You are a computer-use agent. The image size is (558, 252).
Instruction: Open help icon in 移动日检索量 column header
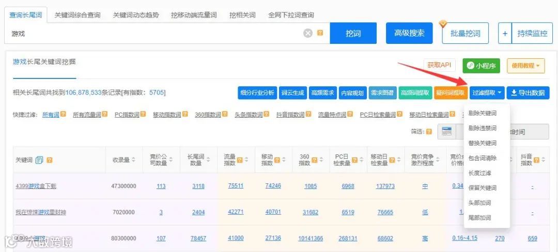click(x=392, y=160)
